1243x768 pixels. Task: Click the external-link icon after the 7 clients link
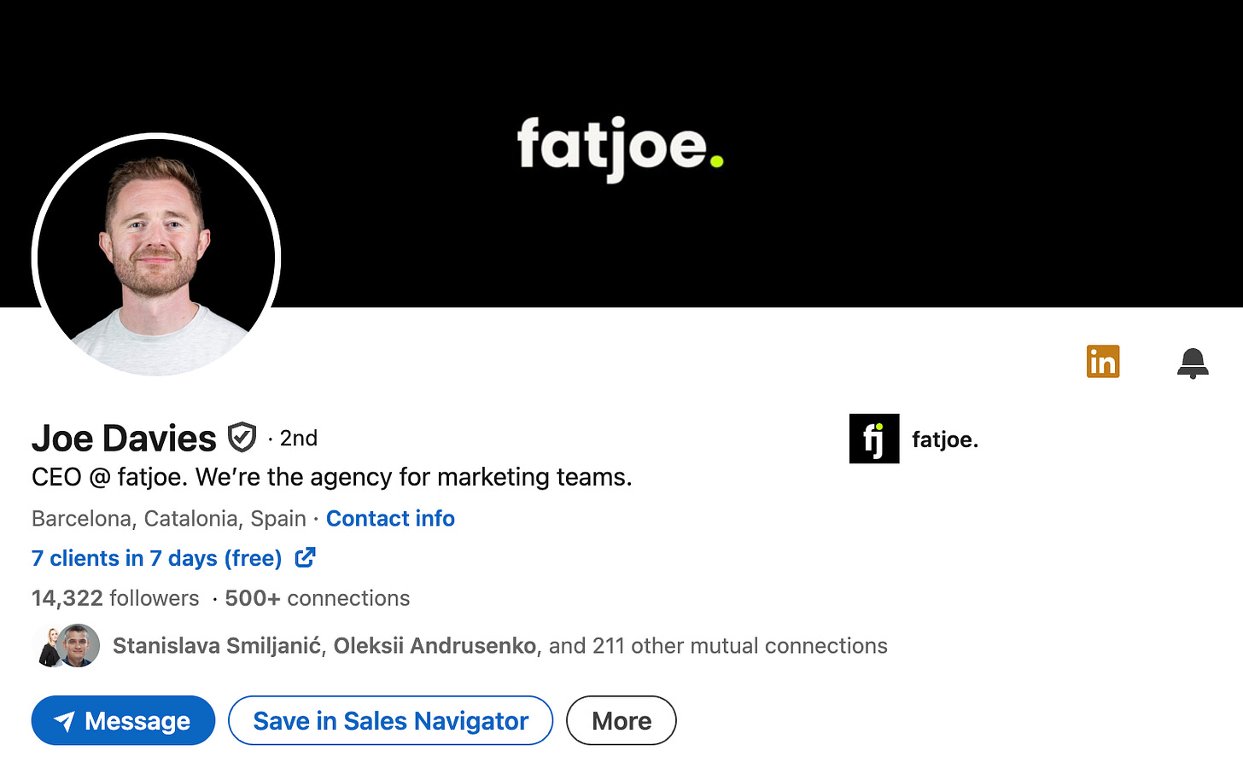(x=305, y=557)
